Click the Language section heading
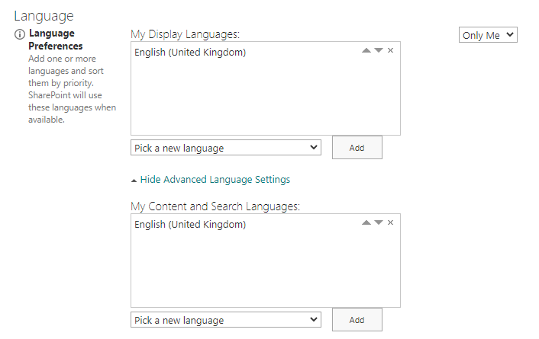 tap(44, 15)
